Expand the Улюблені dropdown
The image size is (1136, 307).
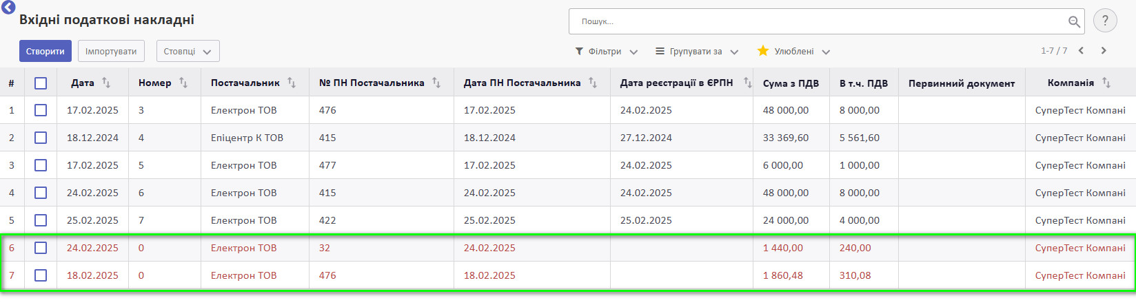pos(793,51)
